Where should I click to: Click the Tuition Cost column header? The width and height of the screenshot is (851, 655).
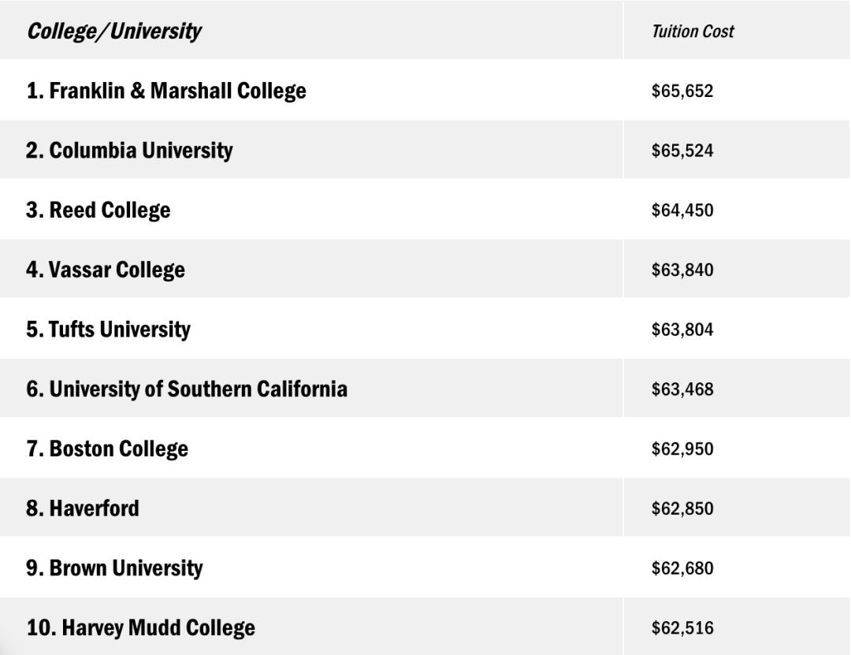(x=693, y=32)
